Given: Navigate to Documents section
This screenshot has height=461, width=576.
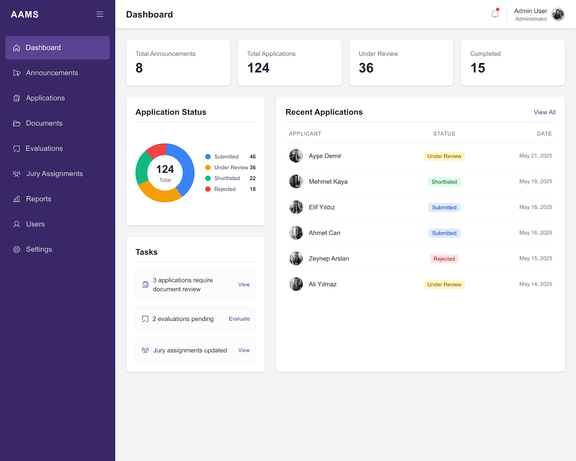Looking at the screenshot, I should (58, 123).
